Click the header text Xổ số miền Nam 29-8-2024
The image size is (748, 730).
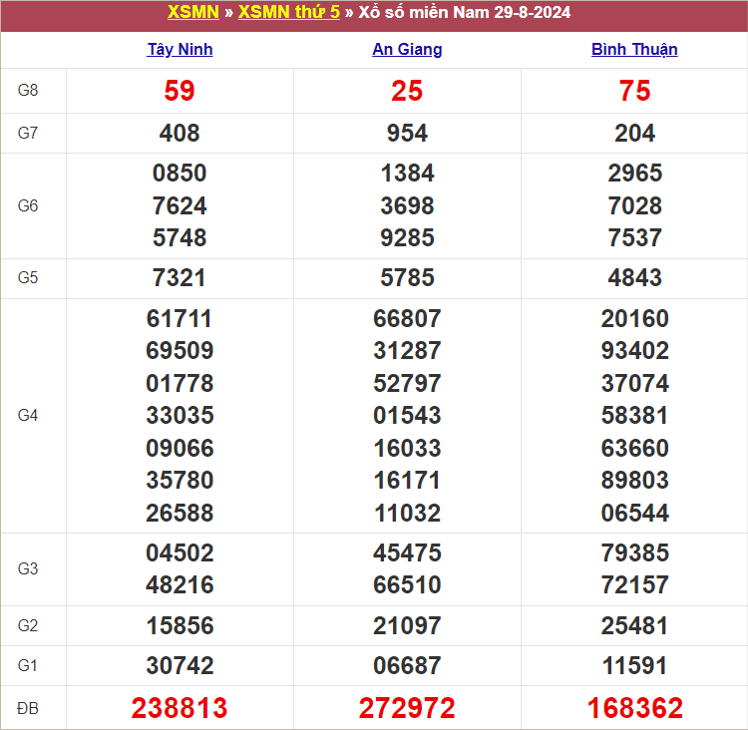[465, 13]
